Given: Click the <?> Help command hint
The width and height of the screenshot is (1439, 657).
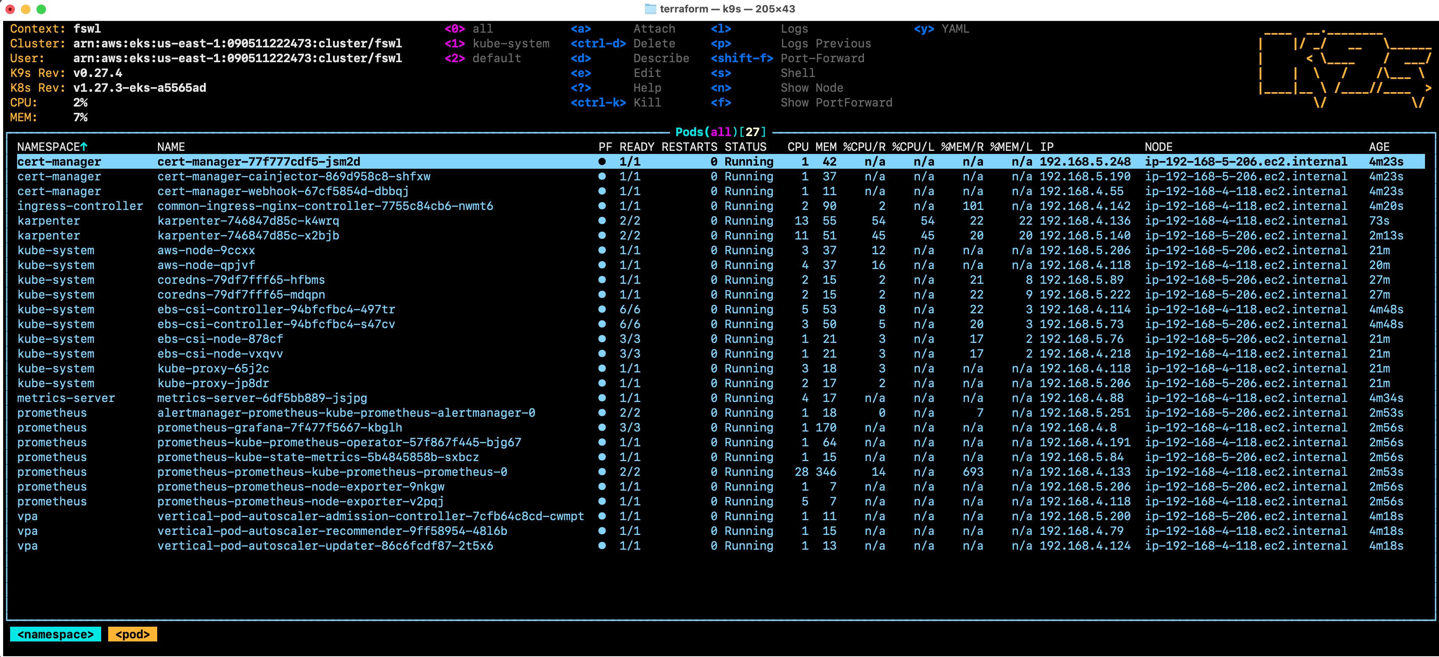Looking at the screenshot, I should (616, 87).
